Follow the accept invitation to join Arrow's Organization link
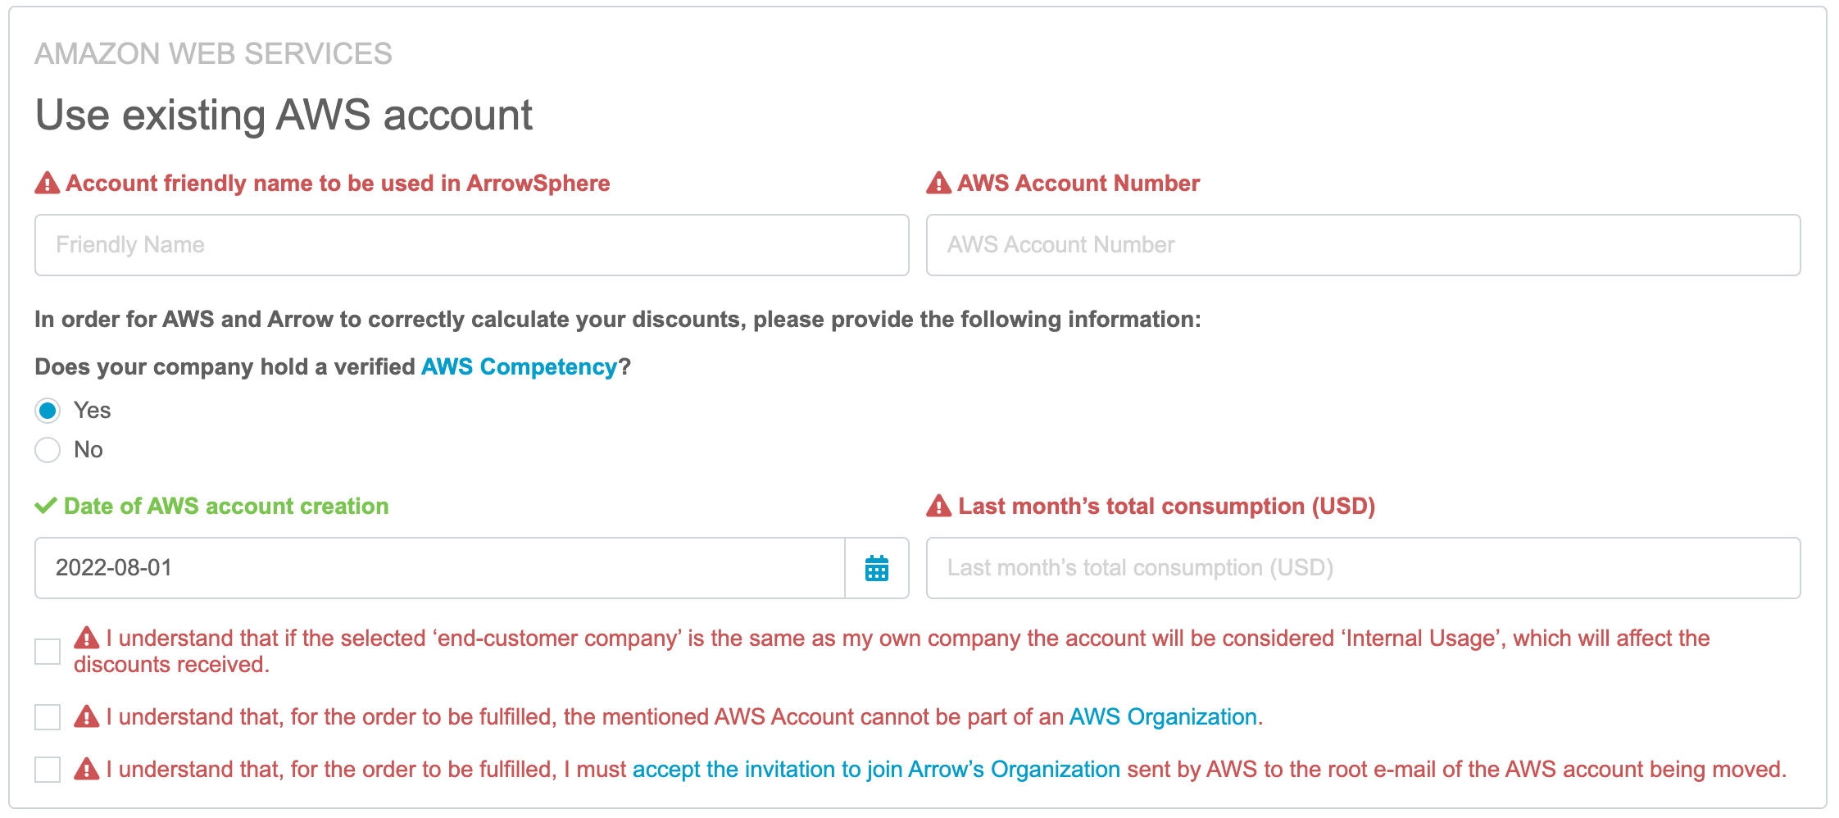Screen dimensions: 1839x818 click(876, 769)
